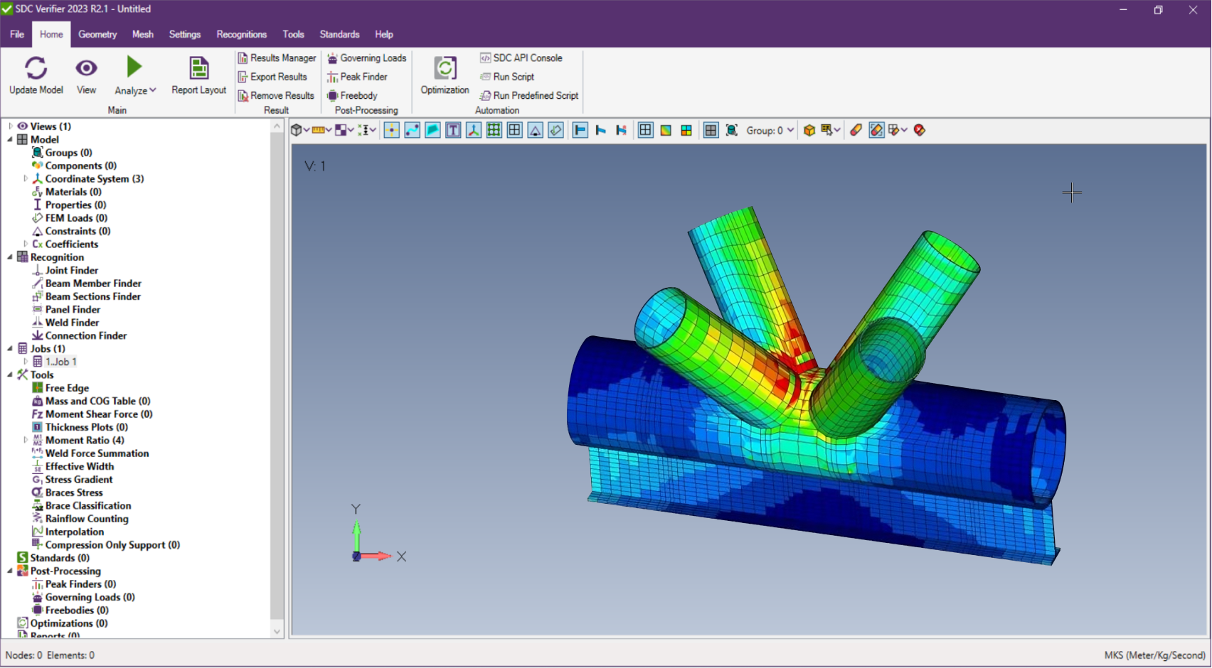Screen dimensions: 1212x668
Task: Switch to the Geometry ribbon tab
Action: (x=97, y=34)
